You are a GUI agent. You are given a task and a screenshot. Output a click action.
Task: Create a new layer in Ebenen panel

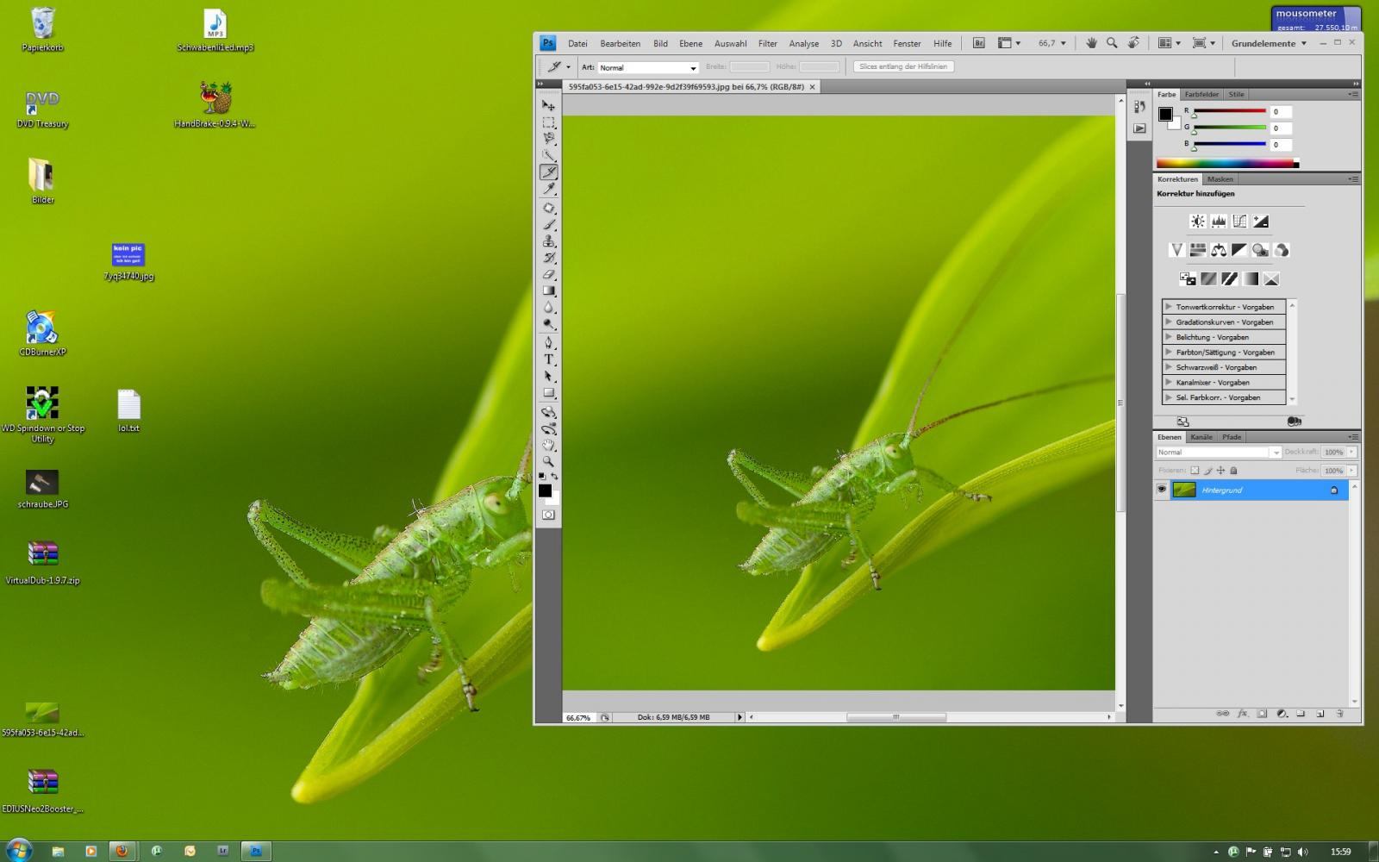[1320, 714]
